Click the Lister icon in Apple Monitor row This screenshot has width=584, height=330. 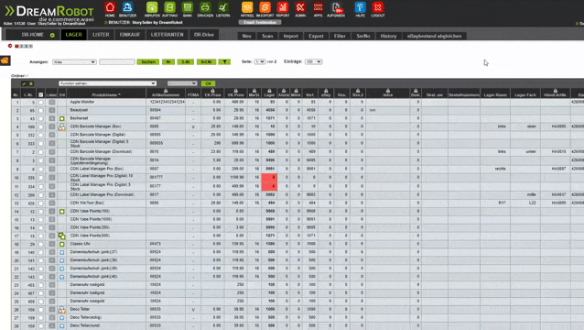(52, 102)
